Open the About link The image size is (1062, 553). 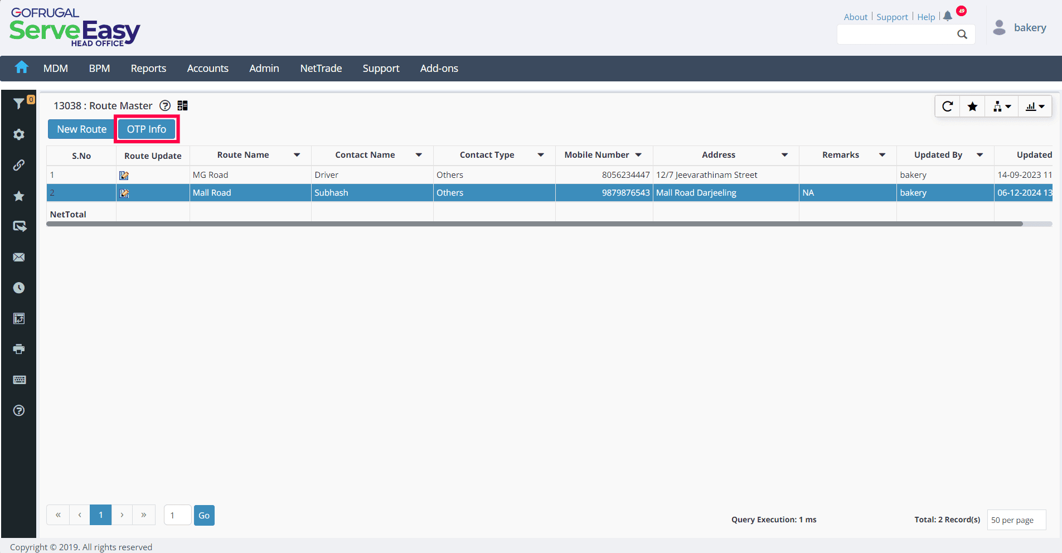click(x=856, y=17)
